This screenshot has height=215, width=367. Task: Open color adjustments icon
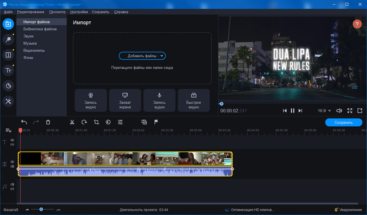coord(108,122)
